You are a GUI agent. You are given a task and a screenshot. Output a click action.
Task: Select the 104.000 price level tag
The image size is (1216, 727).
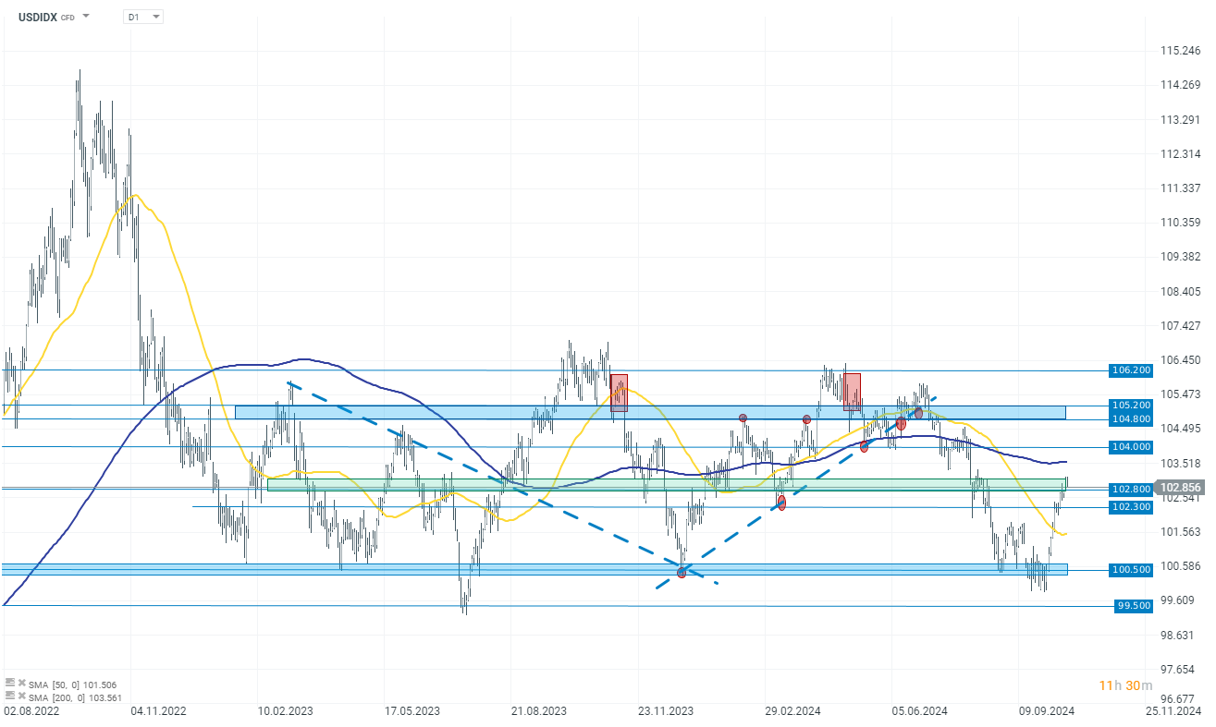[x=1130, y=447]
